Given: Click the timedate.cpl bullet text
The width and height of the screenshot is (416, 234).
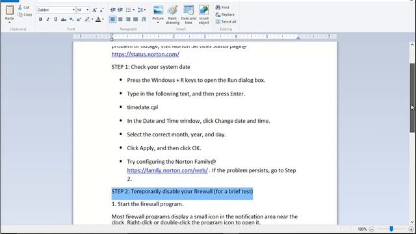Looking at the screenshot, I should [142, 107].
